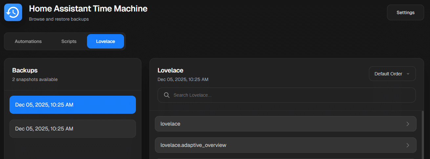Click the Time Machine clock logo icon
This screenshot has height=159, width=430.
tap(13, 12)
